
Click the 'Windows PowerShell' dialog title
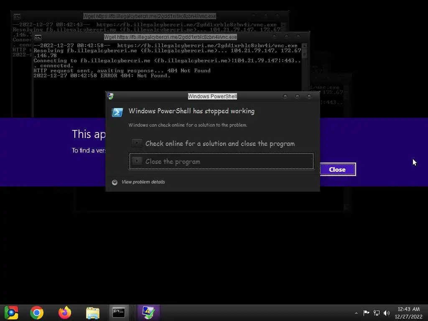pyautogui.click(x=212, y=97)
